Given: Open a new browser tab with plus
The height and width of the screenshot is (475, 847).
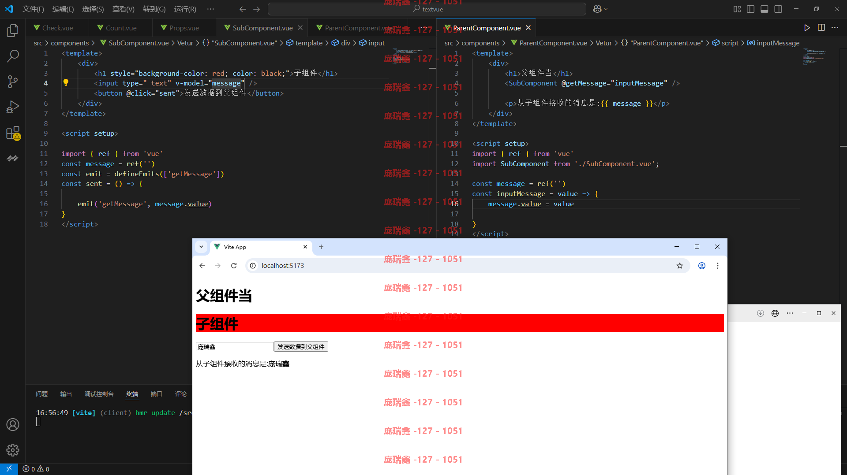Looking at the screenshot, I should (321, 247).
